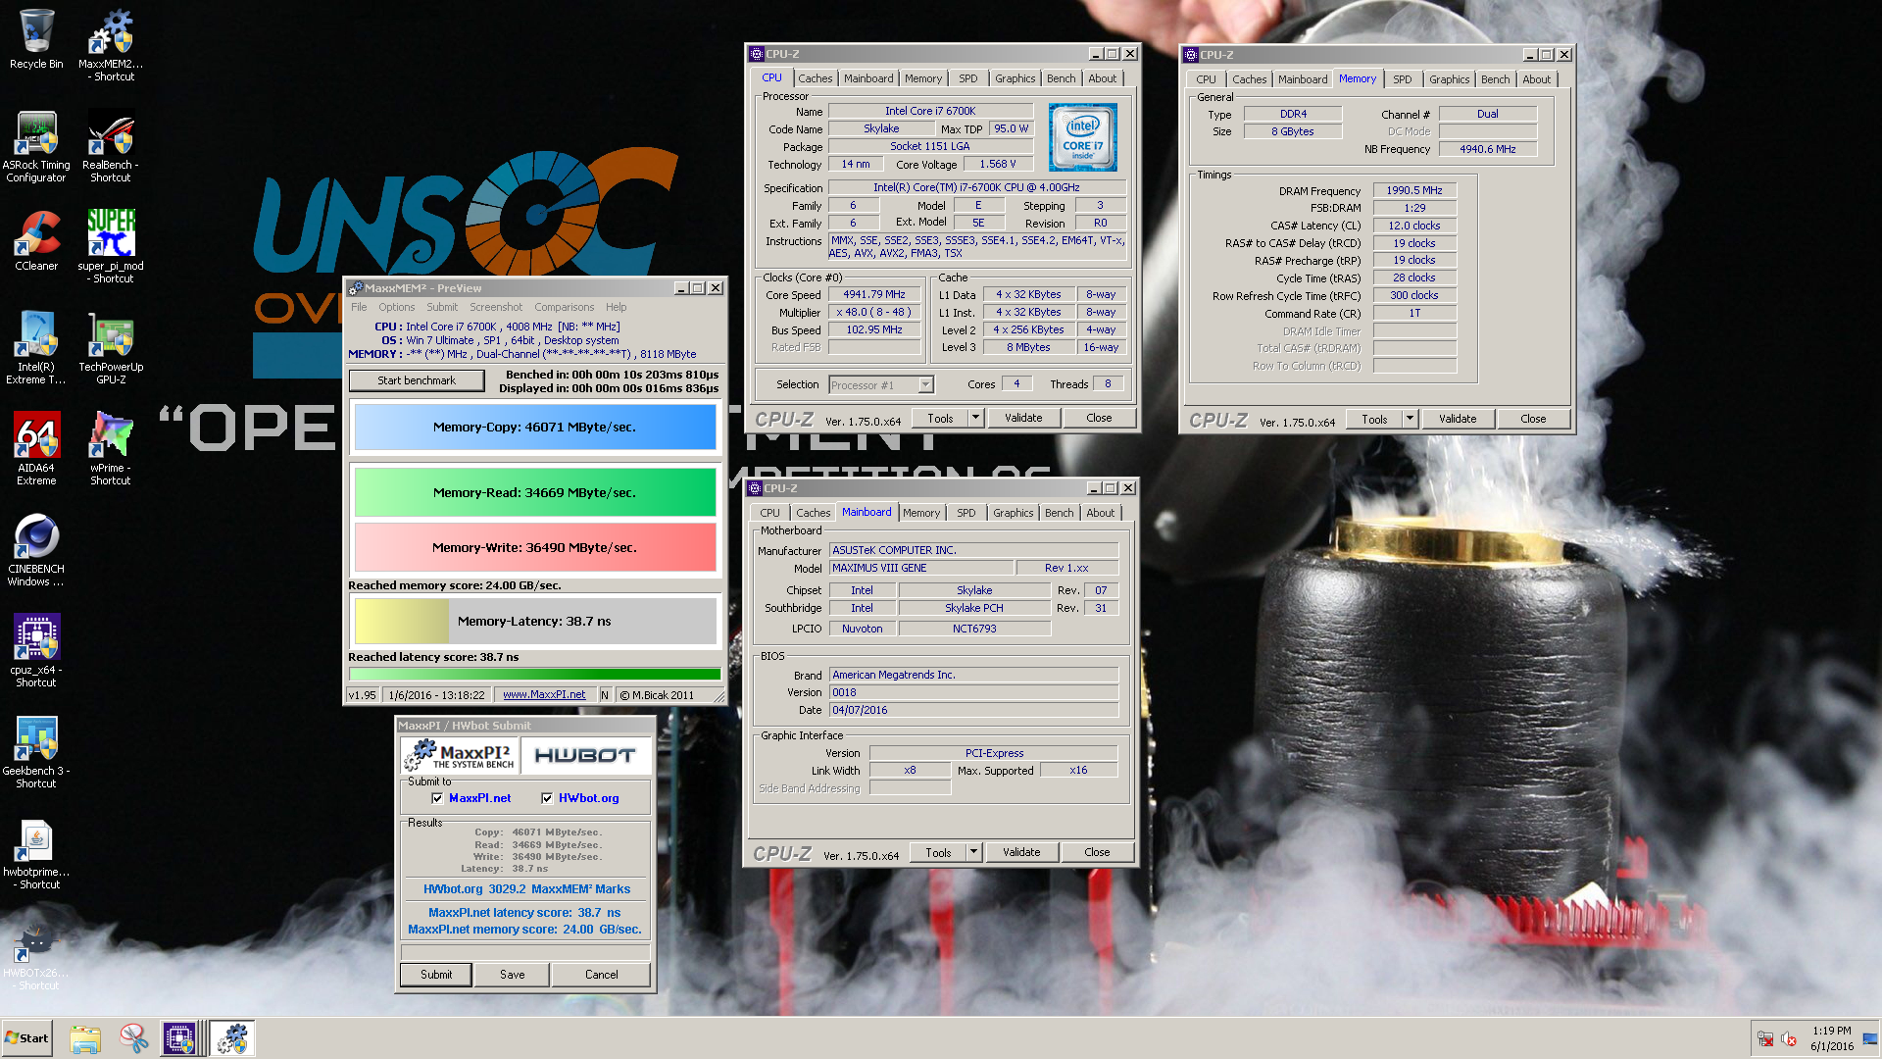Open Graphics tab in Memory tab window
Viewport: 1882px width, 1059px height.
(x=1449, y=79)
